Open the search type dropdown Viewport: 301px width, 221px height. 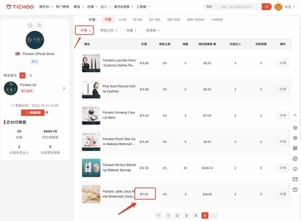click(x=212, y=7)
